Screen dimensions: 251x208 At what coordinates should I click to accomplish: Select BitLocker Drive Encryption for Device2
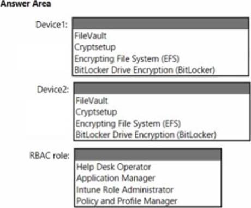tap(146, 135)
